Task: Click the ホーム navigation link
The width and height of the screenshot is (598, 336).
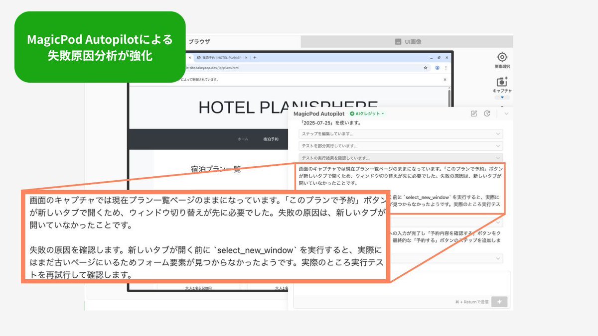Action: pyautogui.click(x=243, y=139)
